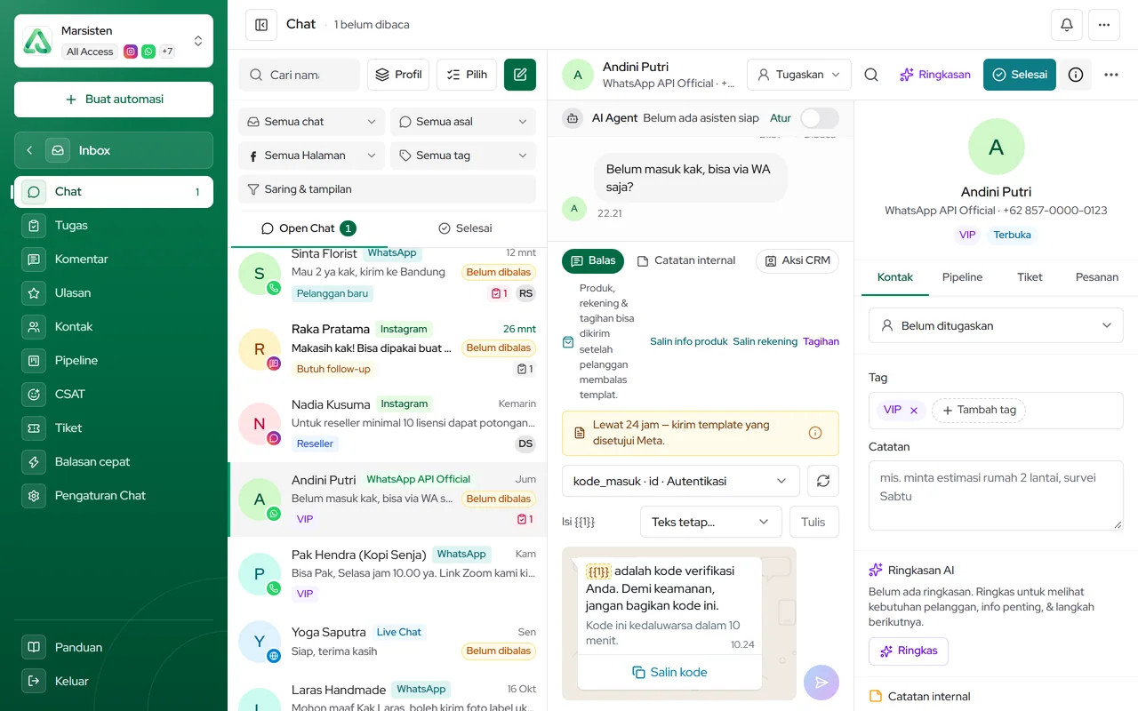This screenshot has width=1138, height=711.
Task: Open notifications bell
Action: pyautogui.click(x=1067, y=25)
